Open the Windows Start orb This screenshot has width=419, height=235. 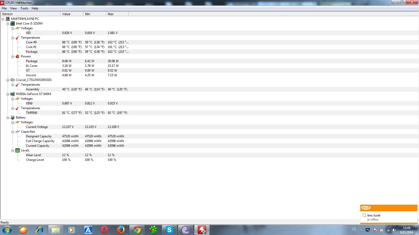[x=7, y=230]
